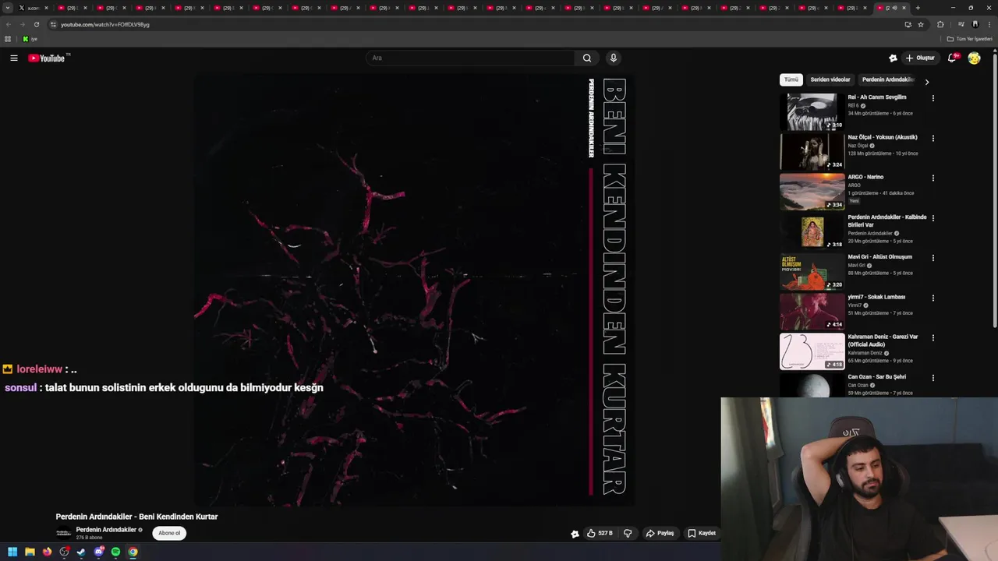Open options for Kahraman Deniz - Garezi Var
The height and width of the screenshot is (561, 998).
(x=933, y=337)
